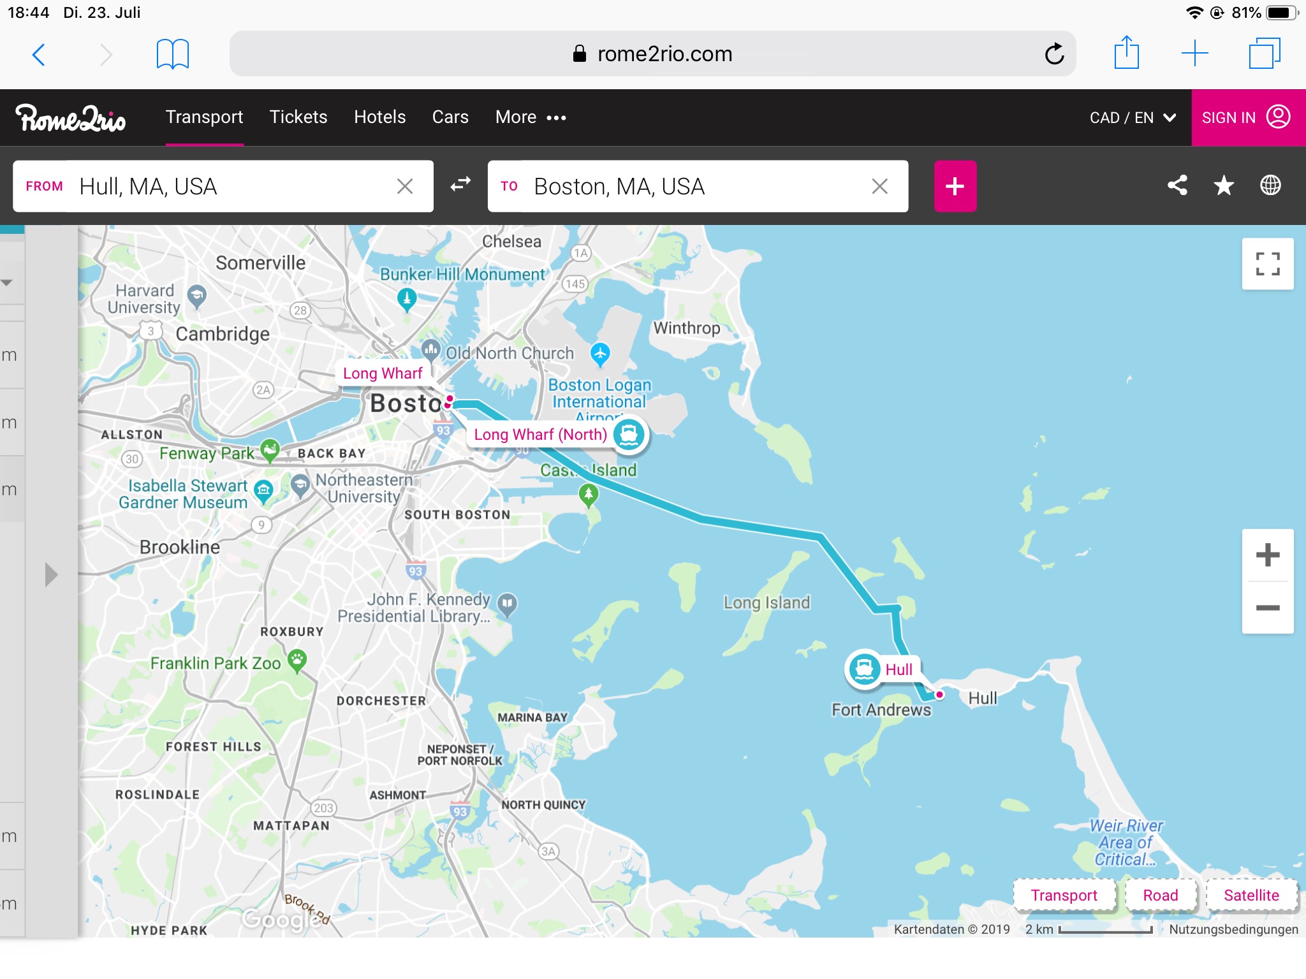1306x979 pixels.
Task: Expand the side panel with arrow
Action: (x=51, y=575)
